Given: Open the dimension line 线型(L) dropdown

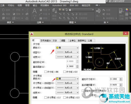Looking at the screenshot, I should tap(67, 52).
